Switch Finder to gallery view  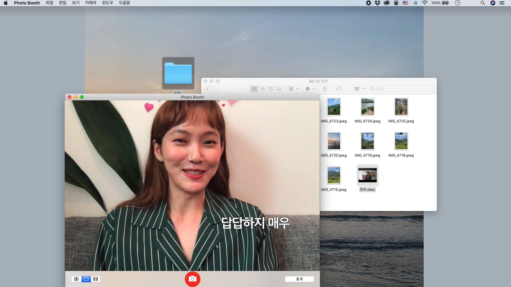279,89
